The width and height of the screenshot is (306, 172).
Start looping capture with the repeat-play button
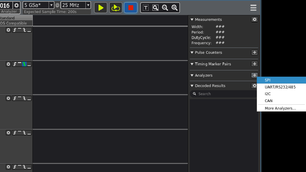116,8
